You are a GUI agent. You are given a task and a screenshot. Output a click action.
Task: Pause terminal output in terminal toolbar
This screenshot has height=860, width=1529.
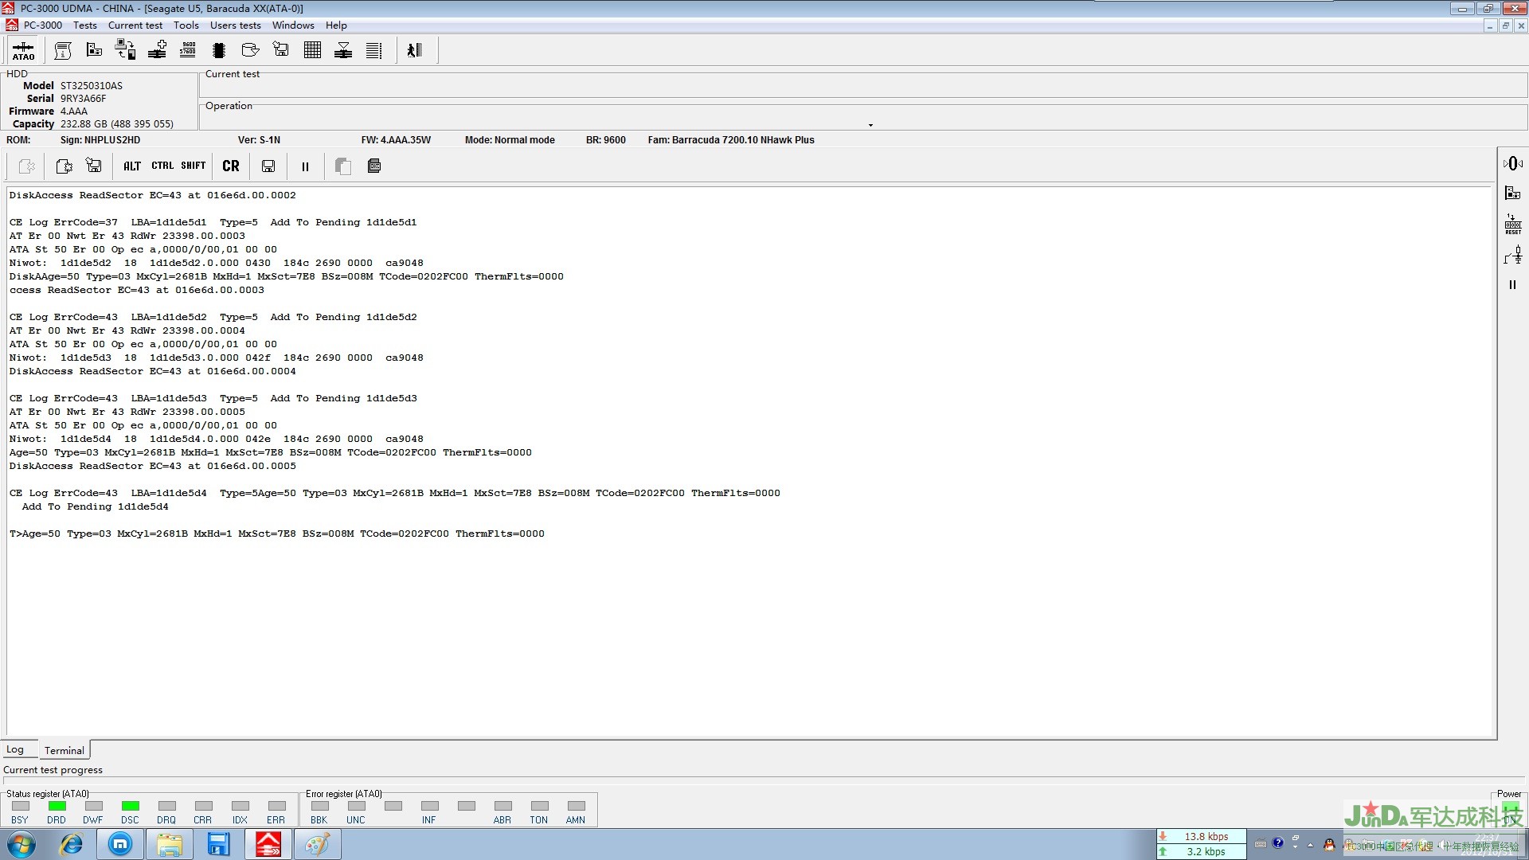[x=305, y=166]
